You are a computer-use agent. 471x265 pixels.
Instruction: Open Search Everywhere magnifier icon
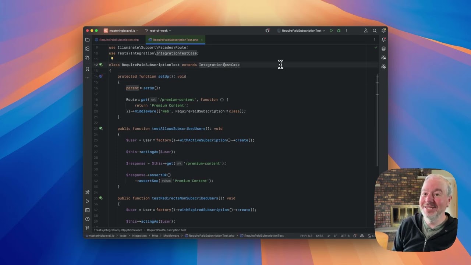click(x=375, y=31)
